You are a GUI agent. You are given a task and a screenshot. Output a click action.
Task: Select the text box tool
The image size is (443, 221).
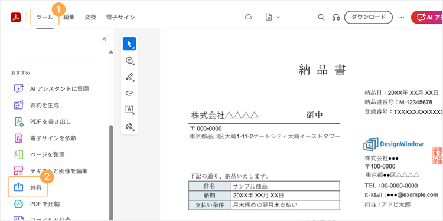129,110
